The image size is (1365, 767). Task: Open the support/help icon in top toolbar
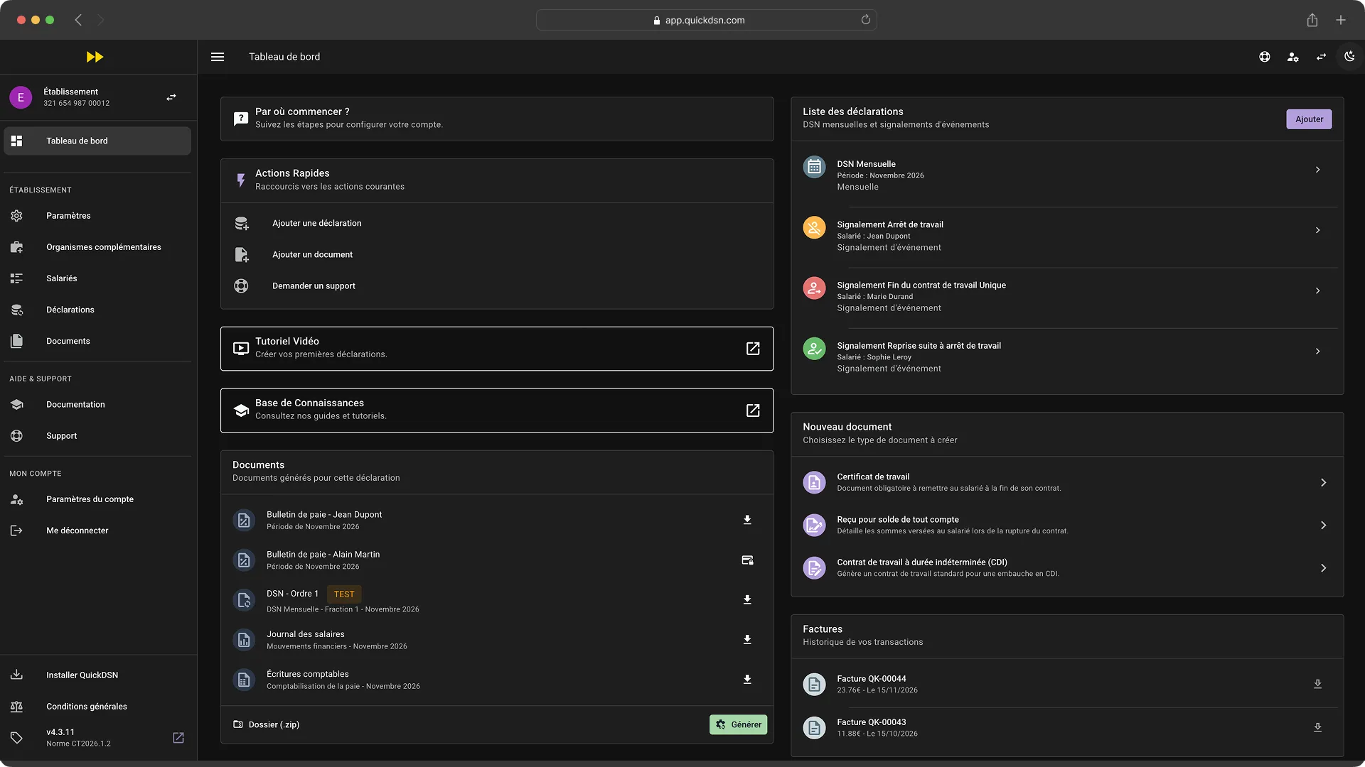[x=1265, y=57]
